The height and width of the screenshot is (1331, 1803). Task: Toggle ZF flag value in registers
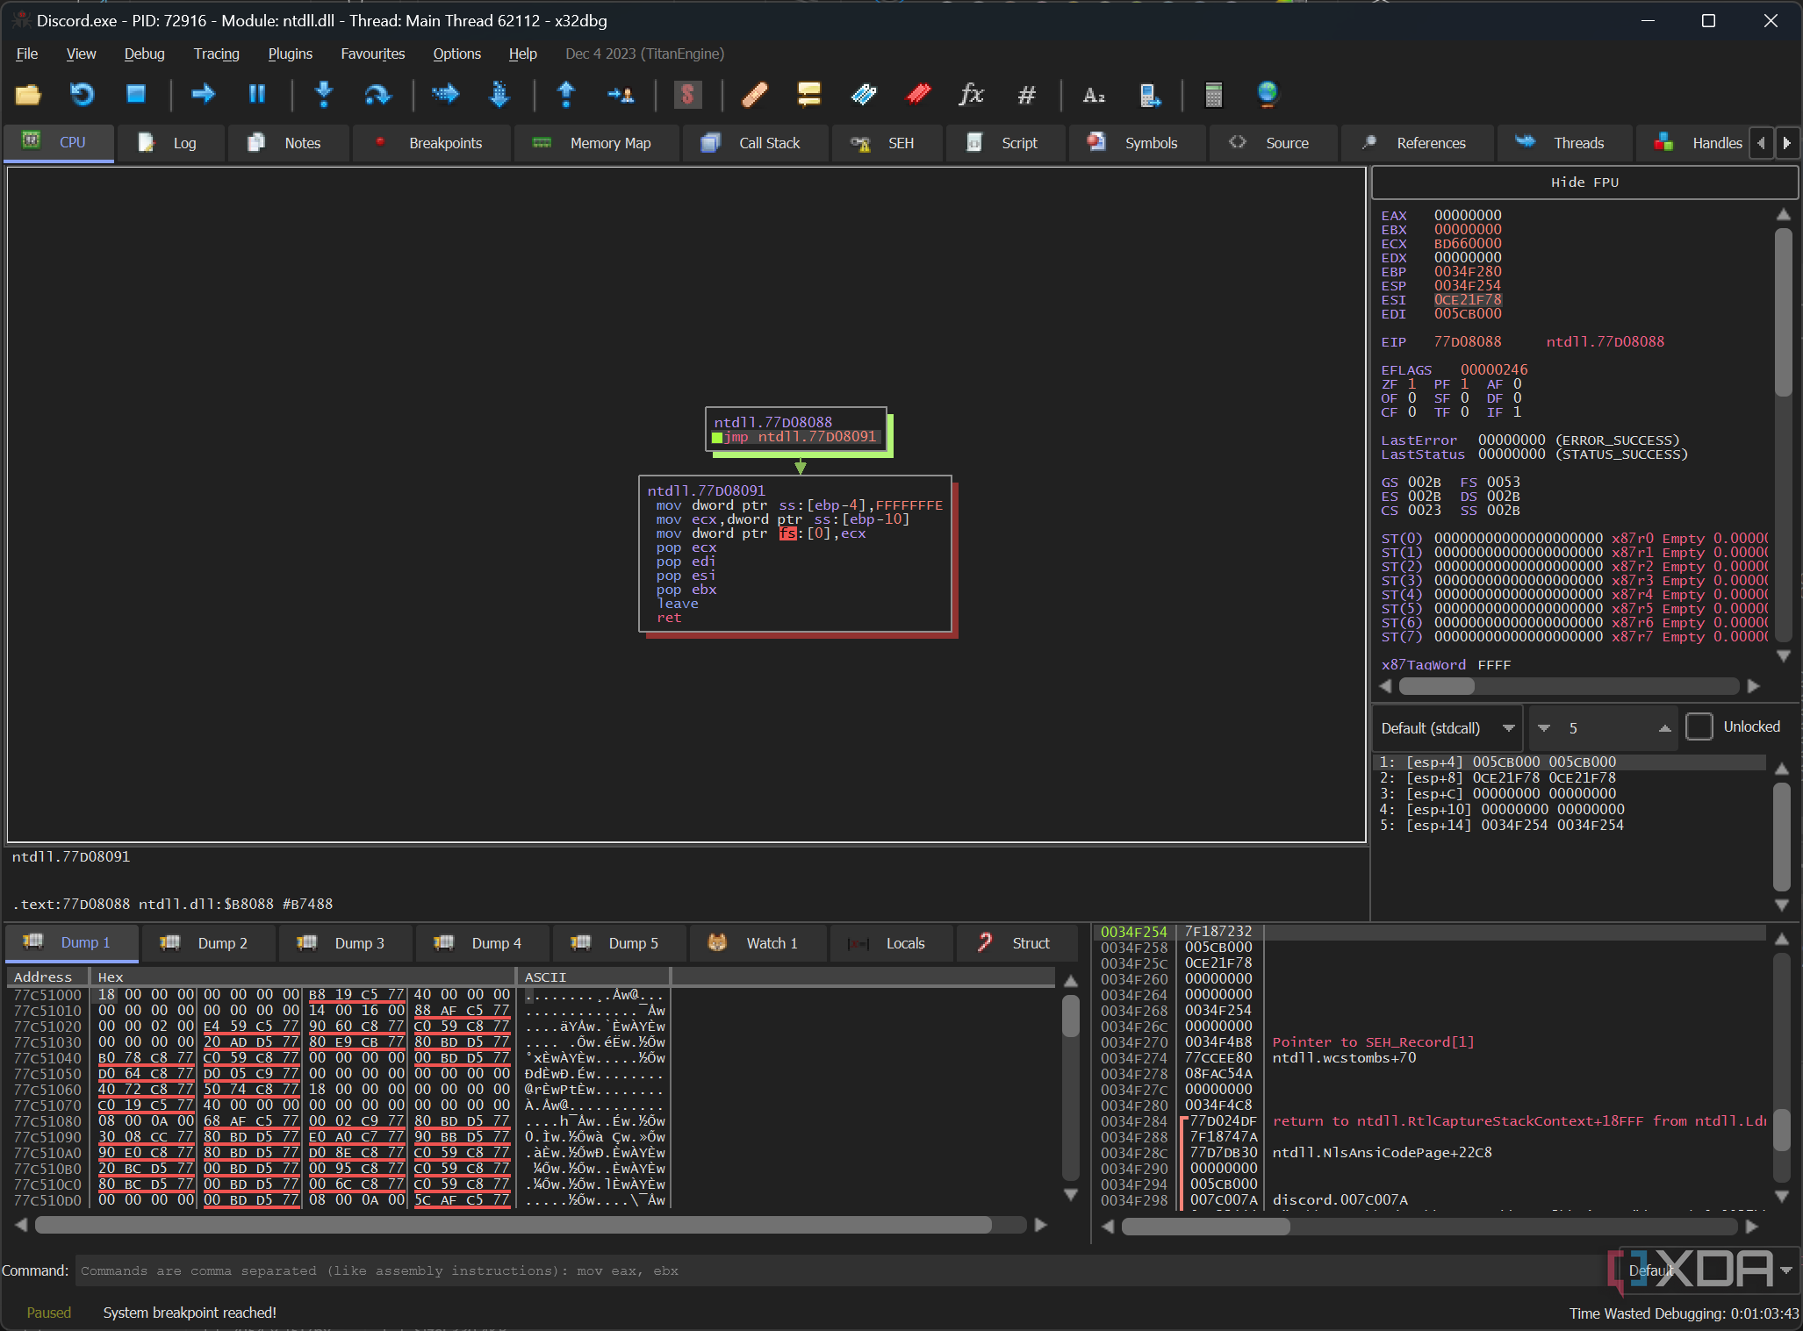click(x=1412, y=384)
